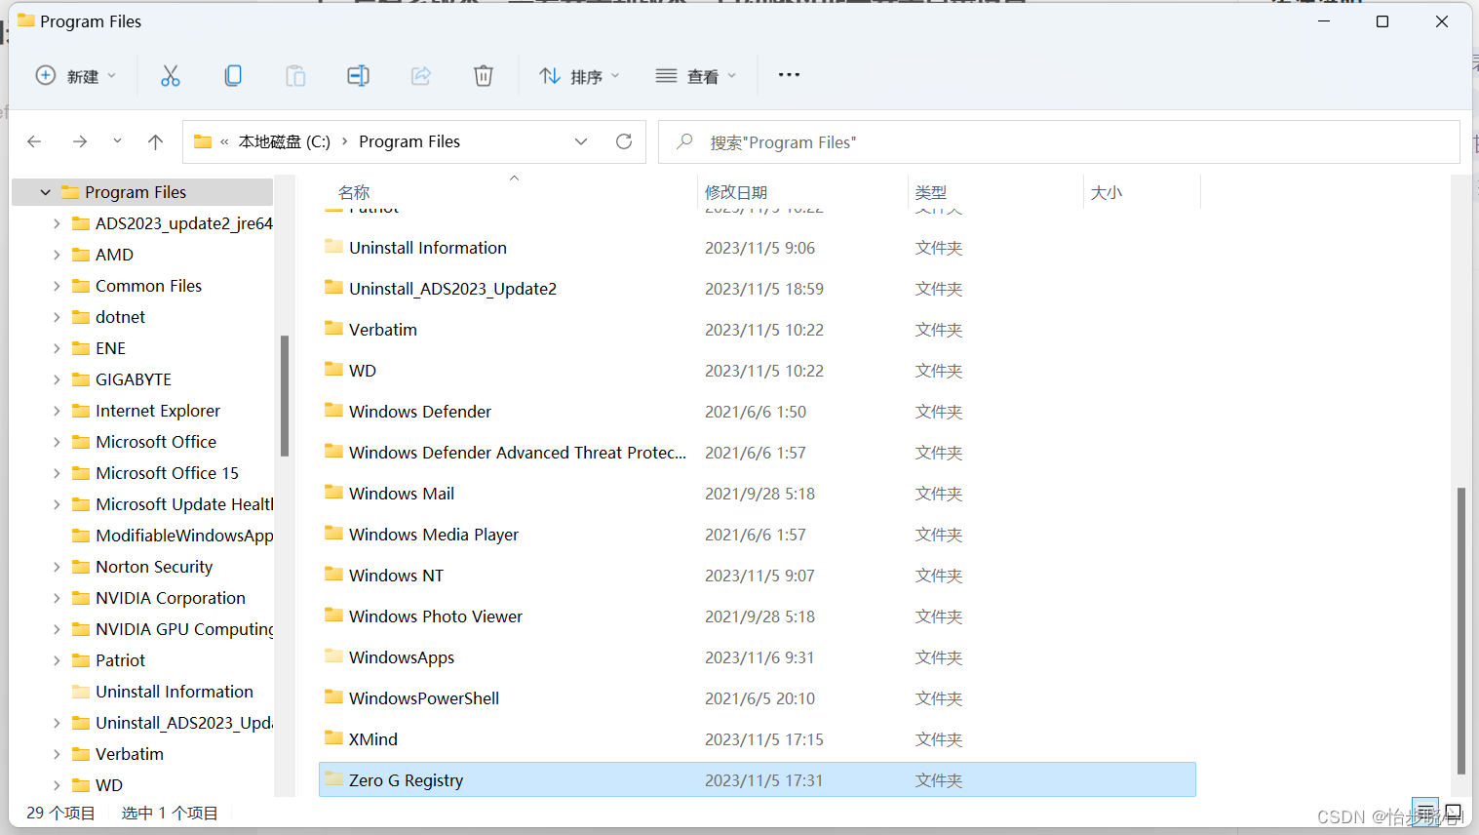Click the XMind folder icon
The height and width of the screenshot is (835, 1479).
pos(333,737)
